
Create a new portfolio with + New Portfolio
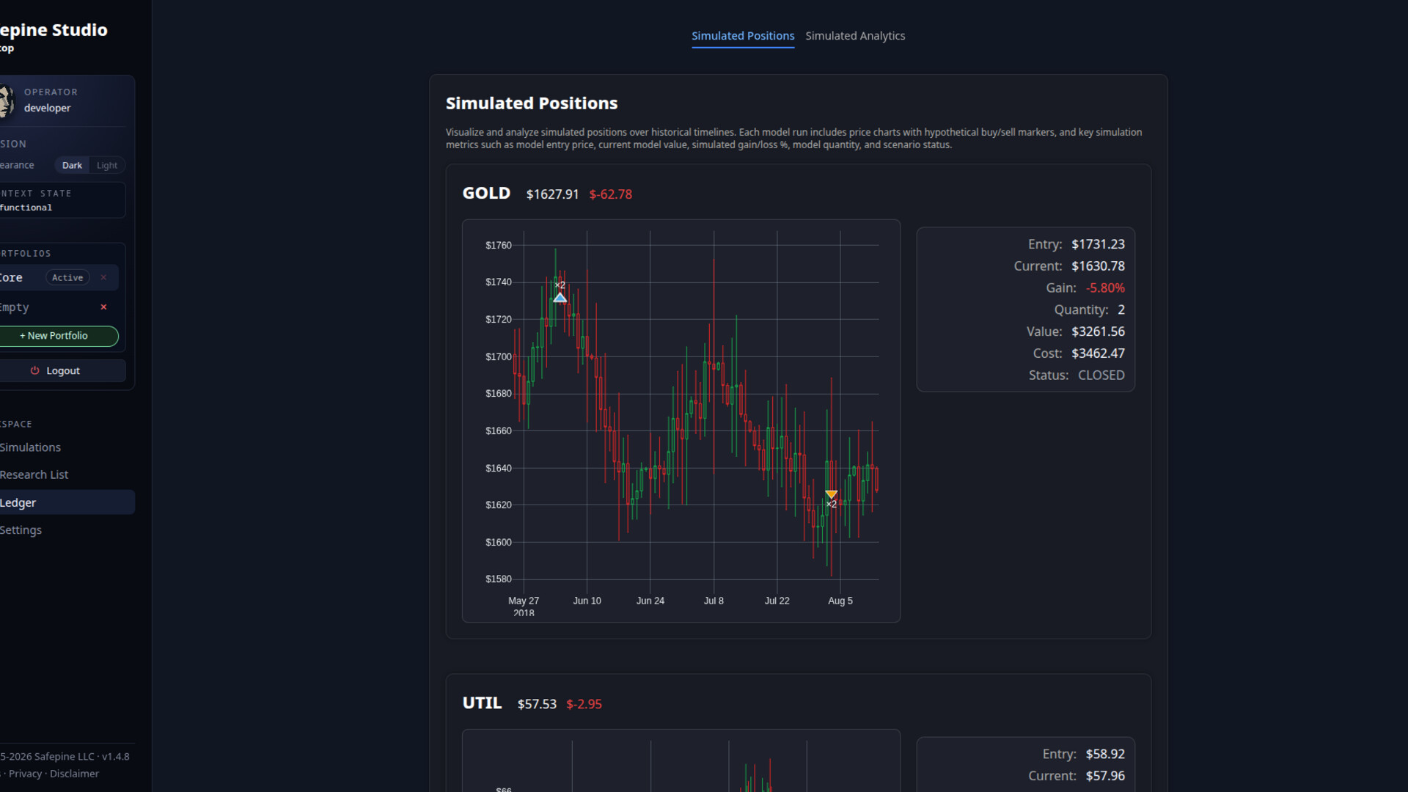coord(55,336)
